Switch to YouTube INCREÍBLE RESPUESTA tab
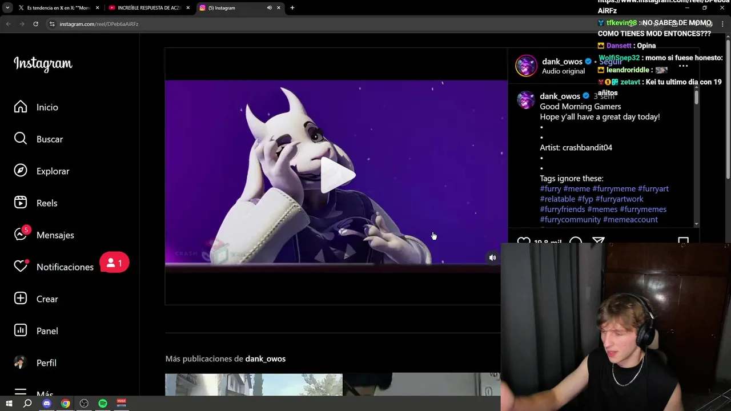 click(x=148, y=8)
